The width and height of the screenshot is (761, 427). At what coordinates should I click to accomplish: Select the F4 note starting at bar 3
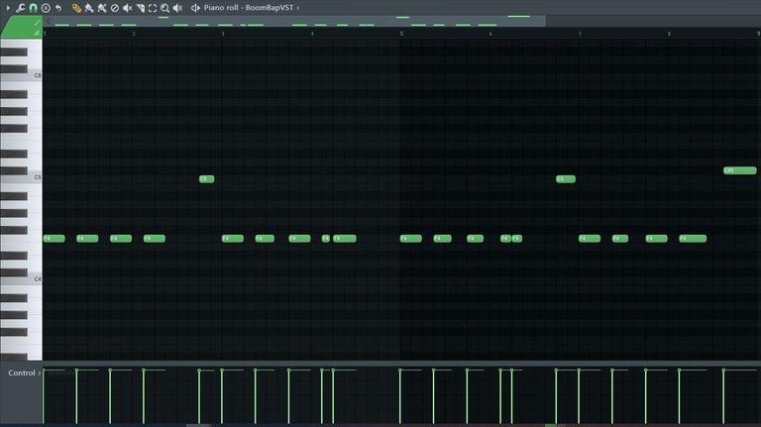pyautogui.click(x=233, y=238)
